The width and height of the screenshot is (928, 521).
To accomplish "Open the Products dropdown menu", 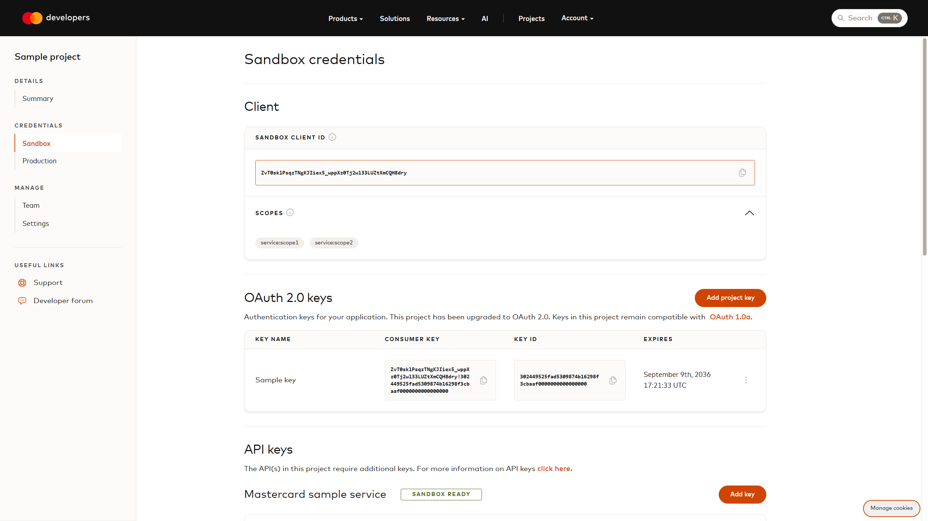I will tap(345, 18).
